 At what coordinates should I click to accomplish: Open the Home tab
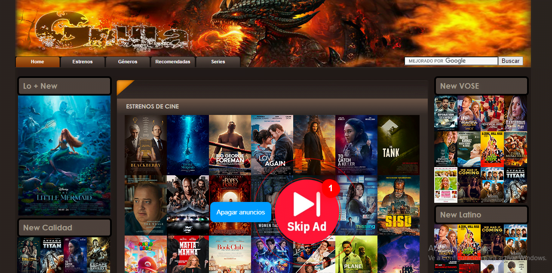[37, 62]
